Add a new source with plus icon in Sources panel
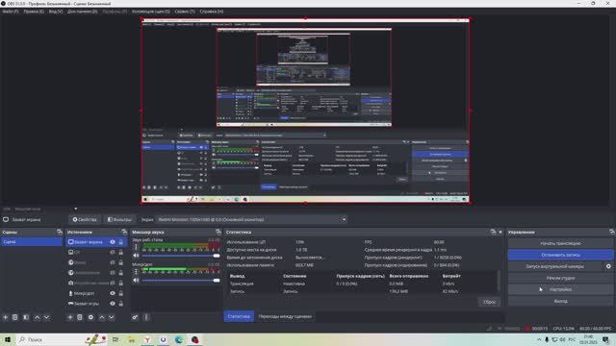 tap(70, 317)
